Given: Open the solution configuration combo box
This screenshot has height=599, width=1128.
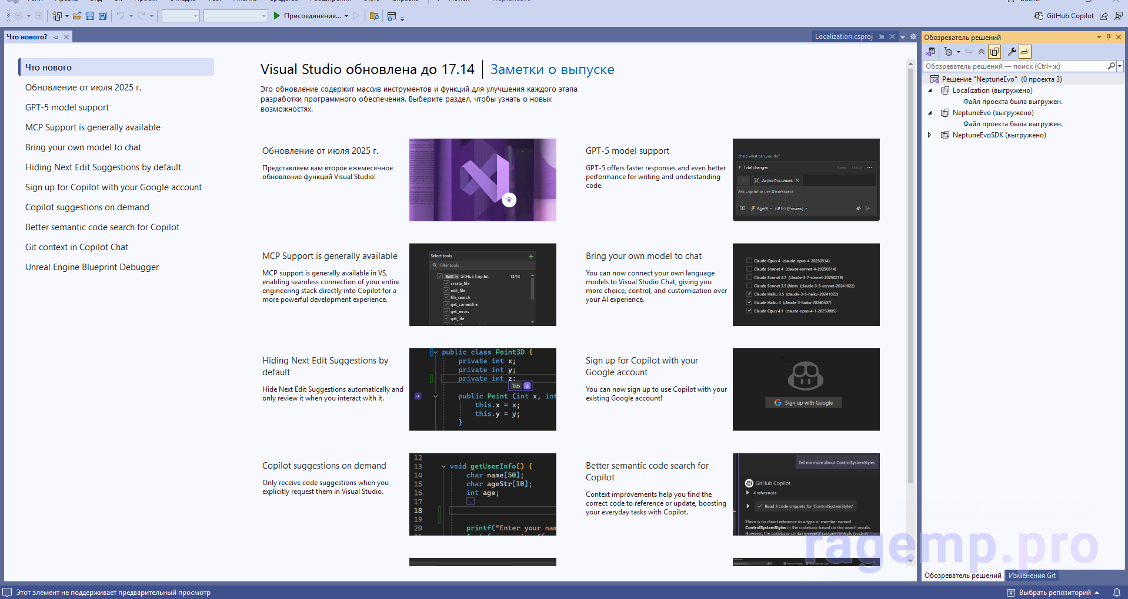Looking at the screenshot, I should click(181, 16).
